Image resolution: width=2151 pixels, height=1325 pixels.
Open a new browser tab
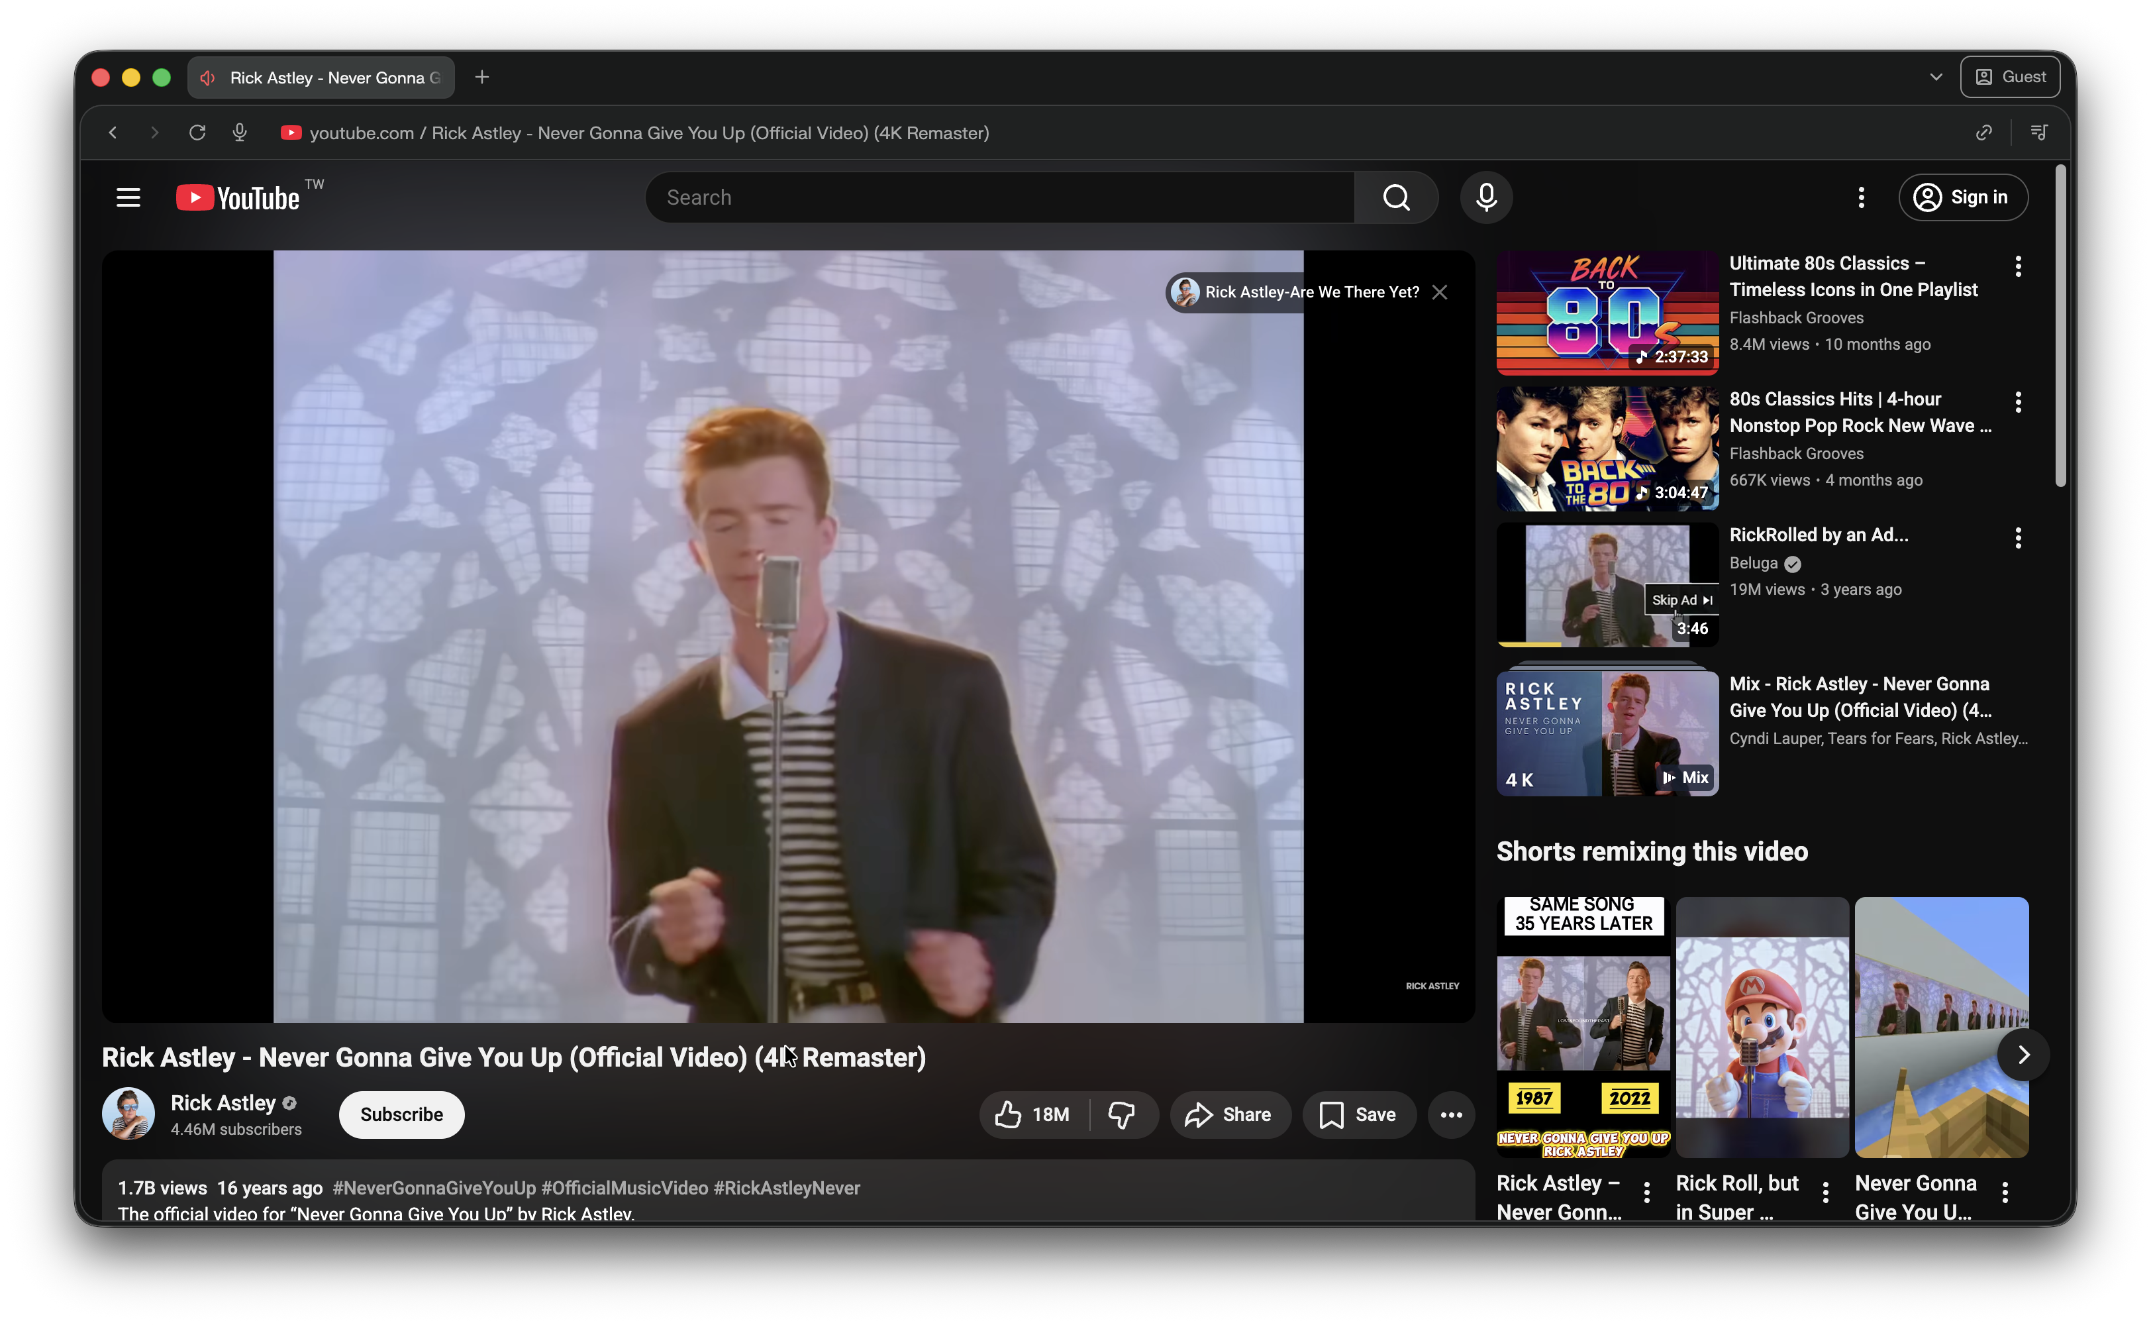481,77
